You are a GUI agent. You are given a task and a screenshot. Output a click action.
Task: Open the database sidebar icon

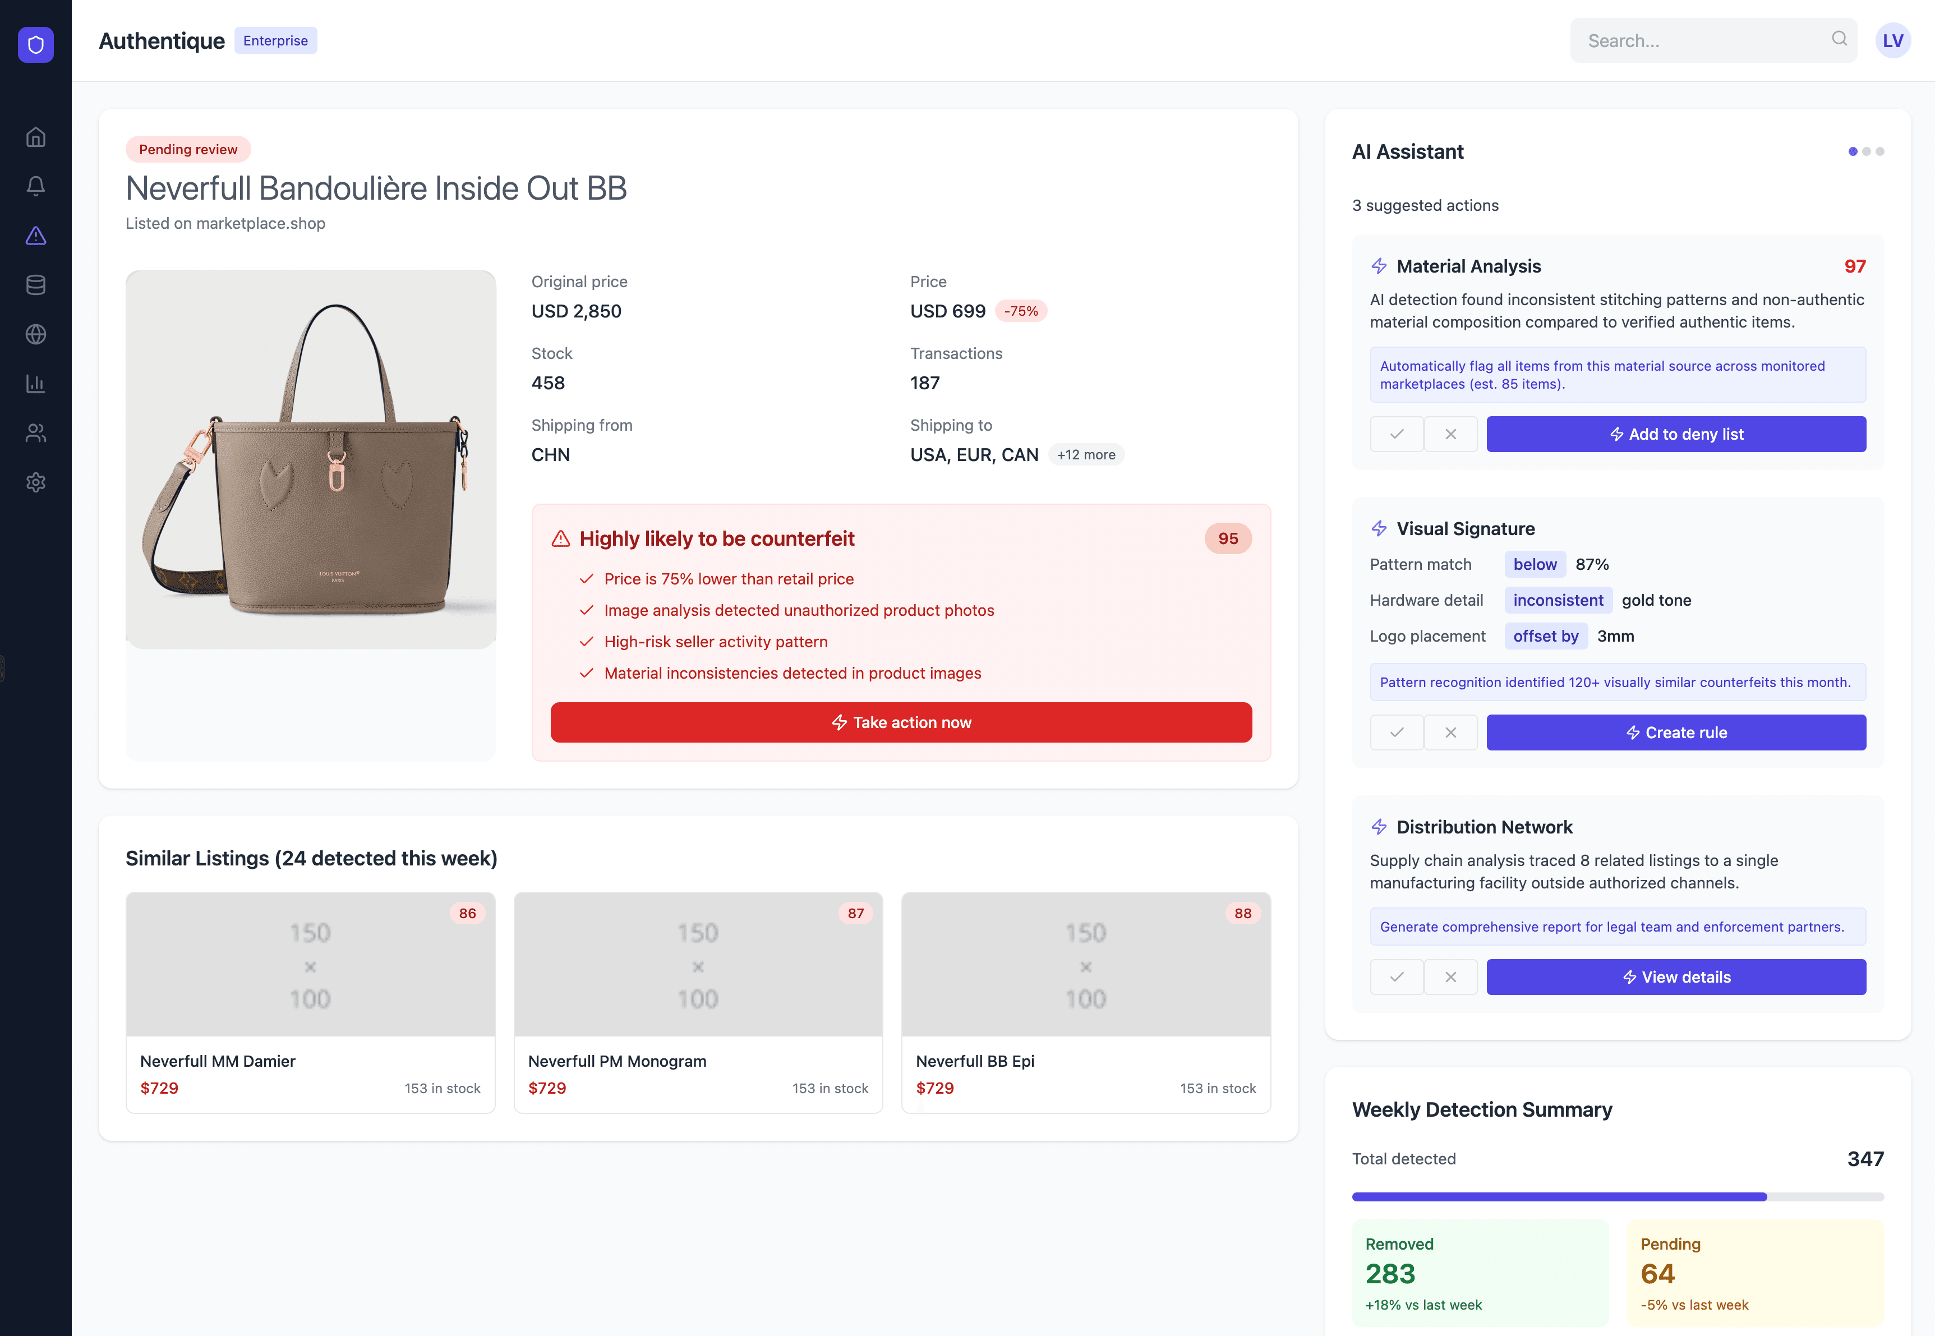click(x=36, y=284)
